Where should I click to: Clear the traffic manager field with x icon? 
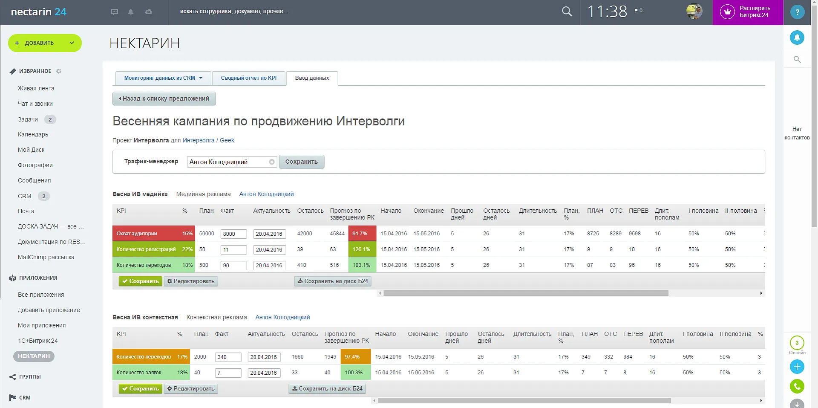point(271,162)
